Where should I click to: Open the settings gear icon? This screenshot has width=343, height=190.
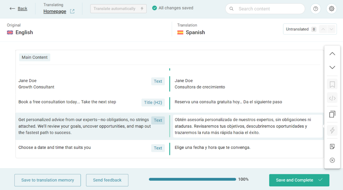point(332,9)
